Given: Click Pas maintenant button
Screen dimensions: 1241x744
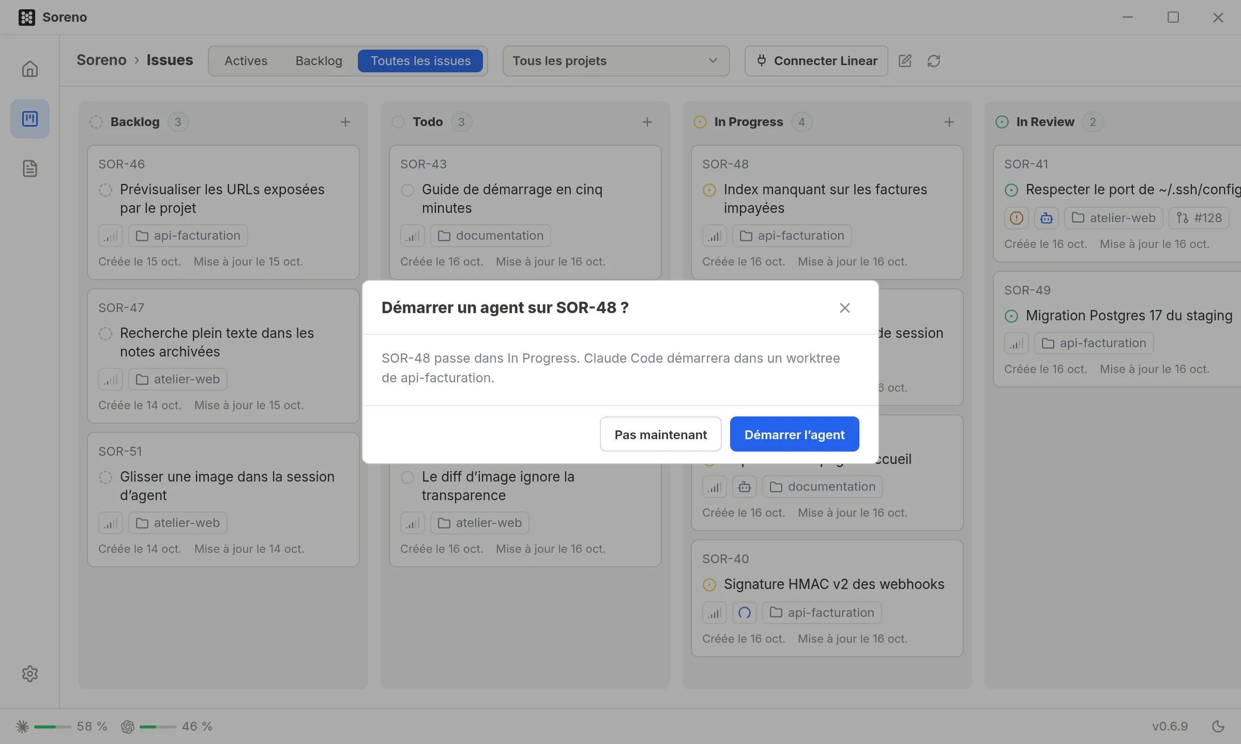Looking at the screenshot, I should pyautogui.click(x=661, y=434).
